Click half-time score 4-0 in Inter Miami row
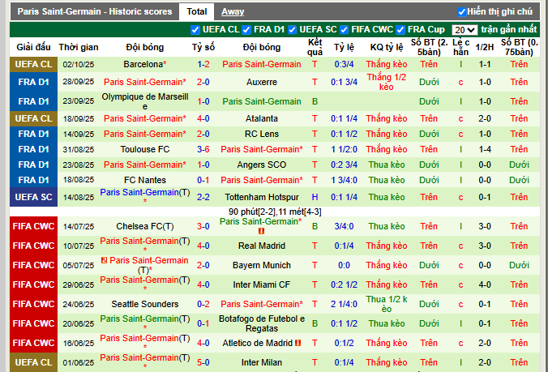548x372 pixels. 485,284
